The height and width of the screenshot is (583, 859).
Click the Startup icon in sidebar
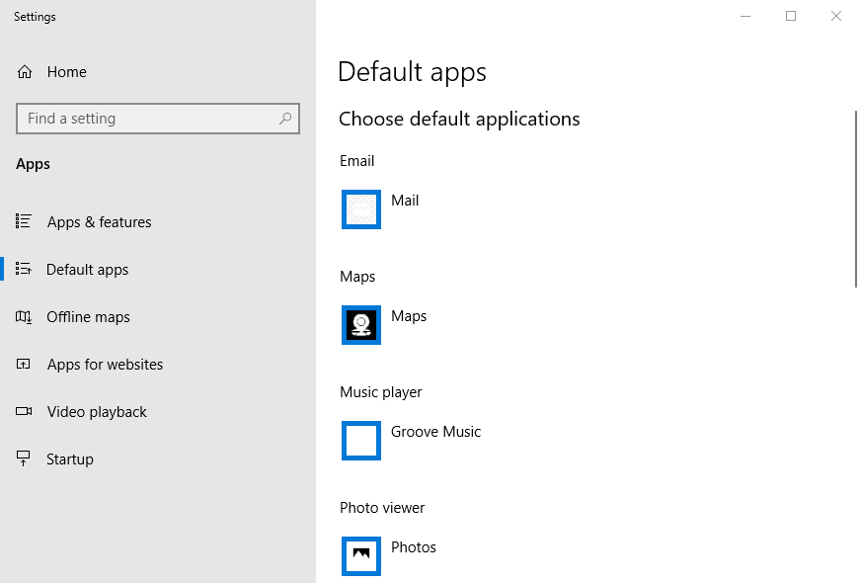[25, 459]
